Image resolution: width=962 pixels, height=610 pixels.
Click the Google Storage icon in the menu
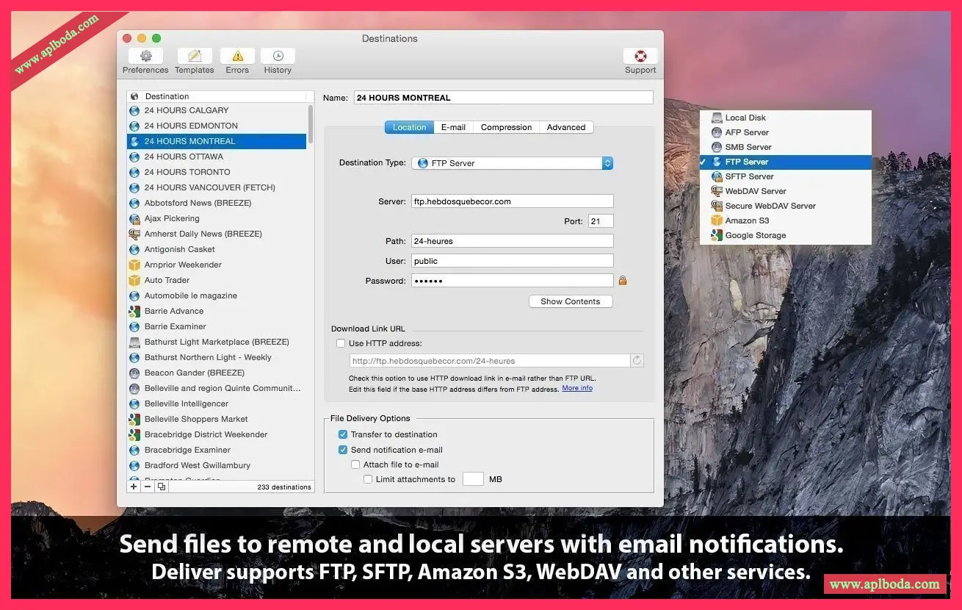coord(717,235)
